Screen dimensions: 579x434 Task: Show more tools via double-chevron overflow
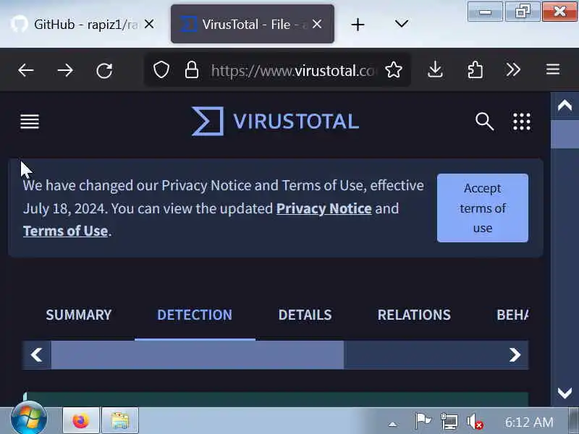[x=513, y=69]
